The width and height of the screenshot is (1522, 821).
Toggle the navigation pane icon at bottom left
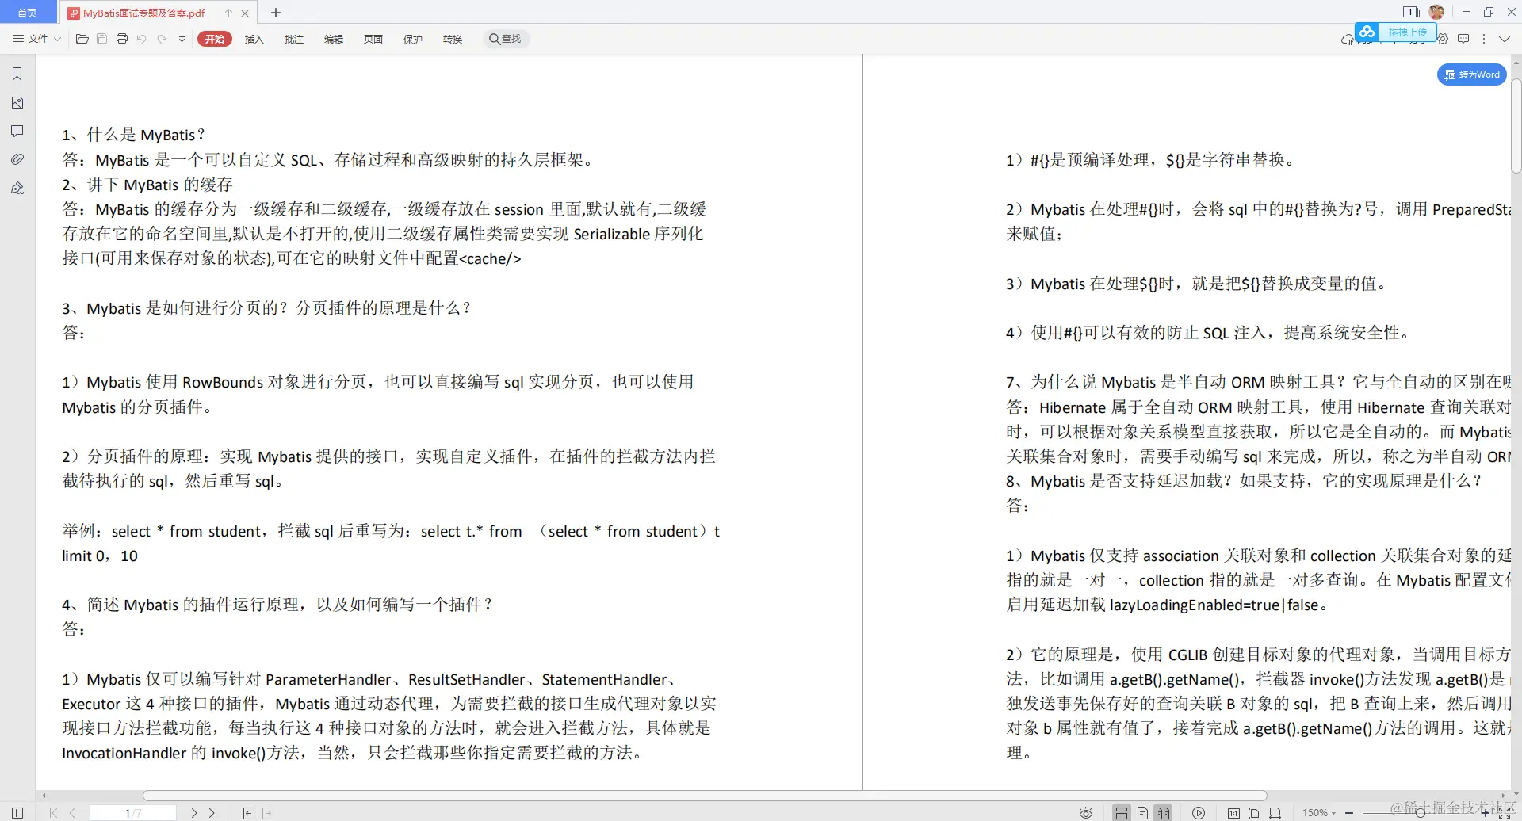click(17, 813)
